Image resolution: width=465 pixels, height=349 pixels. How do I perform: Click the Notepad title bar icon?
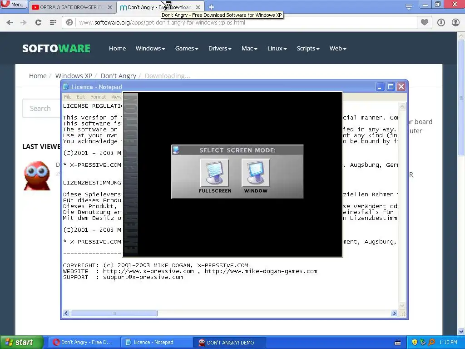tap(66, 87)
